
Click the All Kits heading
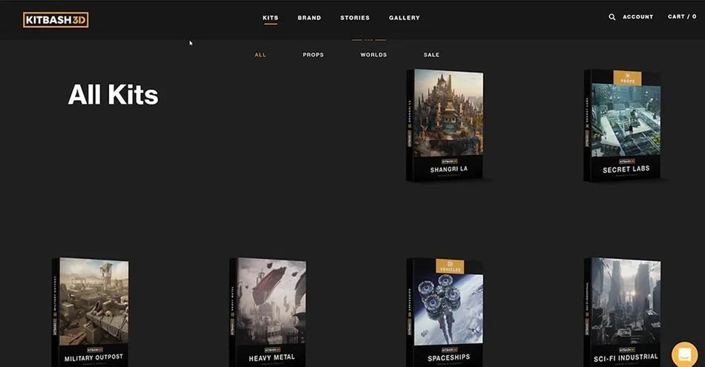pyautogui.click(x=113, y=95)
